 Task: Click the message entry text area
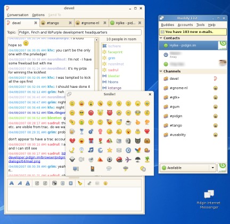click(75, 199)
